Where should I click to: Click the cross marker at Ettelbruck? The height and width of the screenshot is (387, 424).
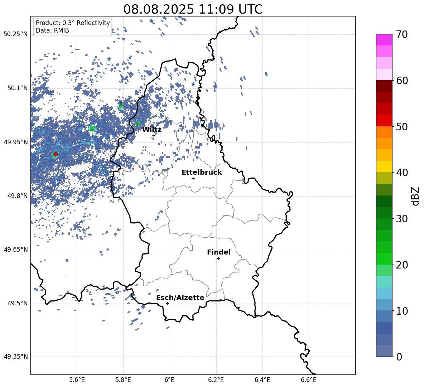(x=193, y=178)
